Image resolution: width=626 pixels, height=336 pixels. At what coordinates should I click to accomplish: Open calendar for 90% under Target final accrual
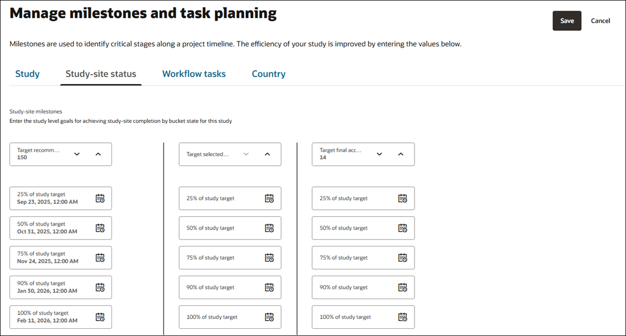point(403,287)
